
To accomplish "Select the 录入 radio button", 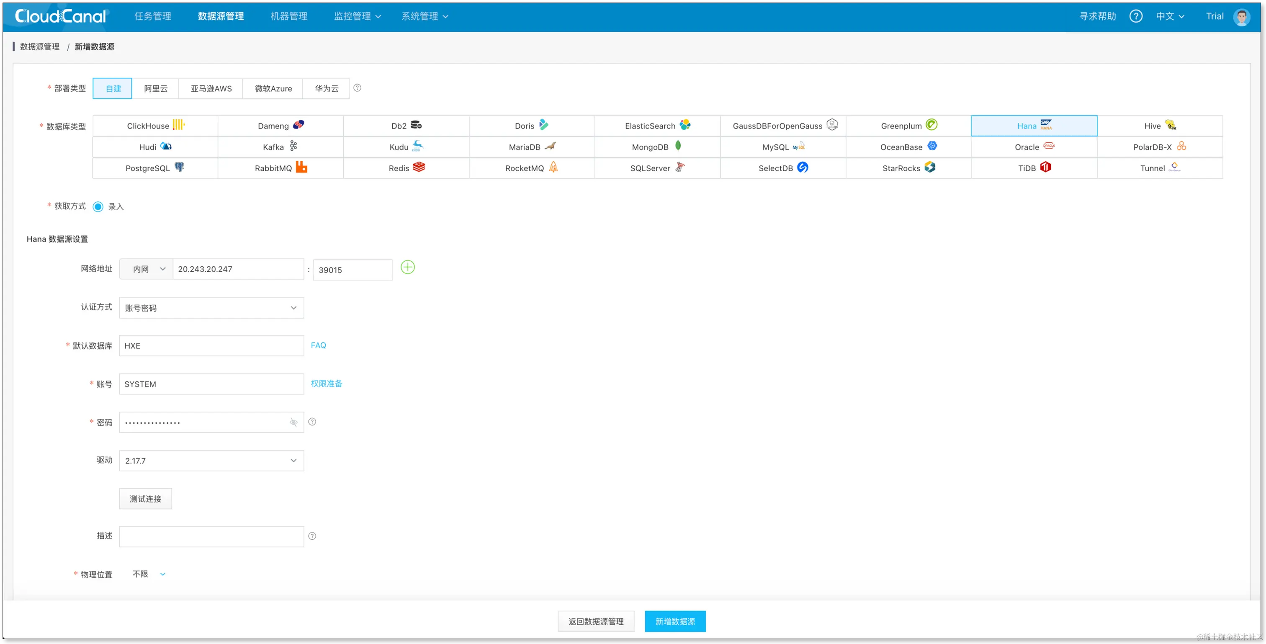I will pyautogui.click(x=98, y=206).
